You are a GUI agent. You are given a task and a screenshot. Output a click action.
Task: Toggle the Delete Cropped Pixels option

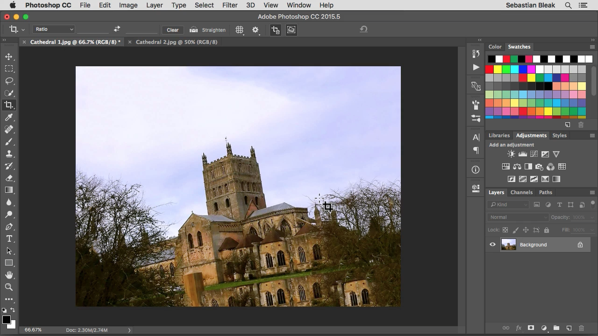point(275,30)
